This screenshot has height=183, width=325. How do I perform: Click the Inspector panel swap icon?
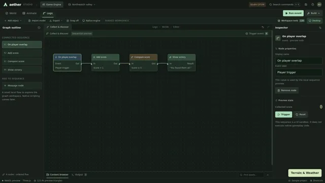click(320, 27)
